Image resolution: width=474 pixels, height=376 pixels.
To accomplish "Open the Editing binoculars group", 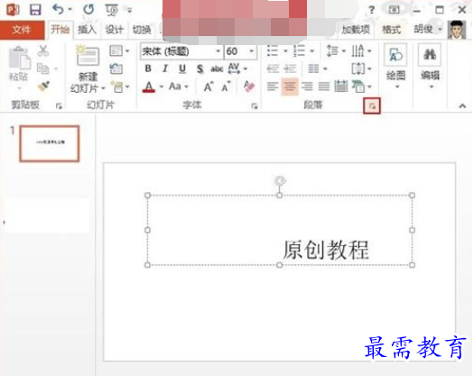I will 430,67.
